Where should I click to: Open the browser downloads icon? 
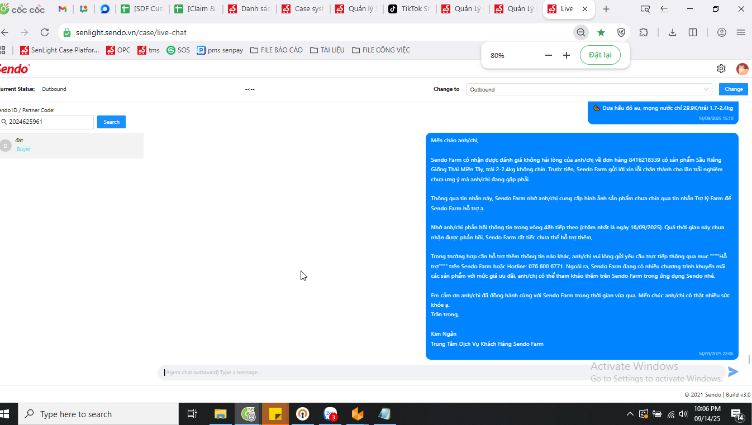[673, 32]
